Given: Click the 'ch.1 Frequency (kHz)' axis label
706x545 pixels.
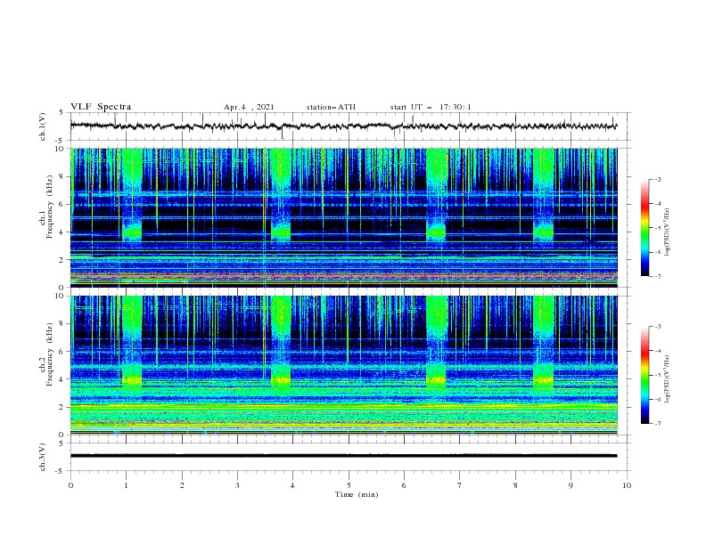Looking at the screenshot, I should [x=46, y=217].
